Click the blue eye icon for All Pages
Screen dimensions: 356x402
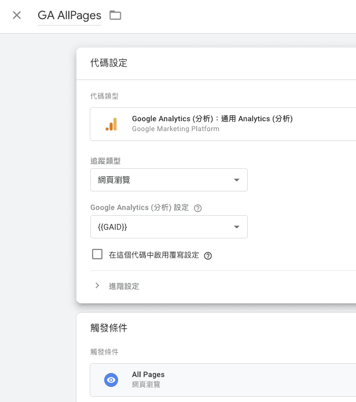click(x=111, y=379)
